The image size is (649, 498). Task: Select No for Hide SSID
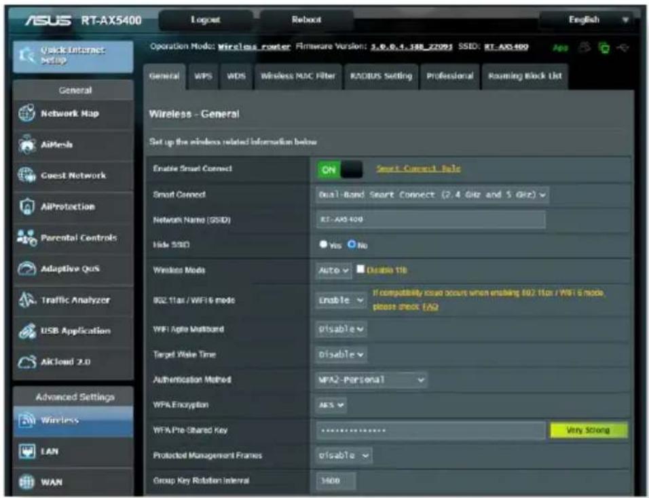(352, 244)
